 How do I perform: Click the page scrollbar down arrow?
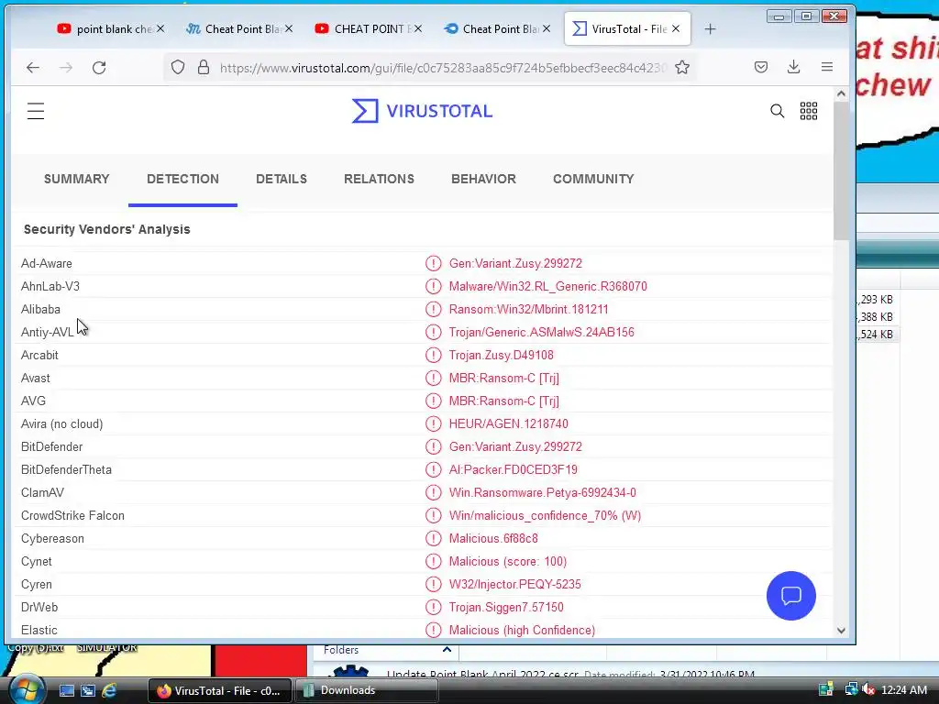[x=841, y=631]
